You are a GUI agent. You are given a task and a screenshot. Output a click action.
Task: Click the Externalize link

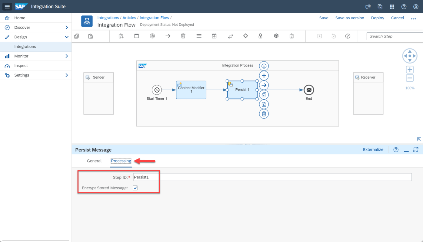pyautogui.click(x=373, y=149)
